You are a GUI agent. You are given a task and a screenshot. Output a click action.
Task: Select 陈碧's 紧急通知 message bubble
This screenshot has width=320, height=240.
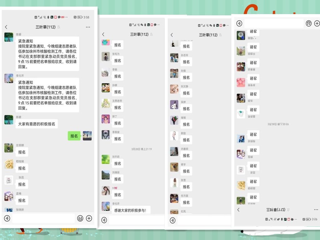pos(47,54)
